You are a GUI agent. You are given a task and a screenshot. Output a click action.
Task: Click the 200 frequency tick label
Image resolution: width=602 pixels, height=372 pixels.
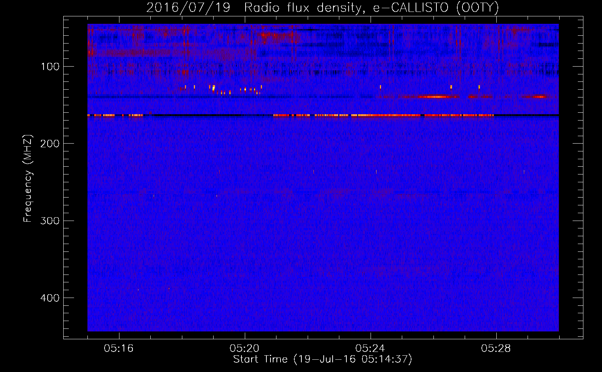[x=50, y=144]
